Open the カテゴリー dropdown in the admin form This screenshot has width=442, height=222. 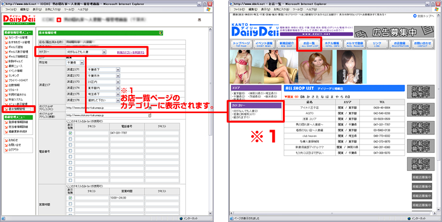coord(86,52)
